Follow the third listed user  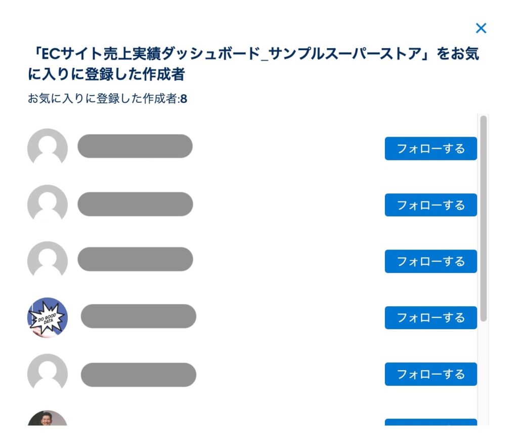pos(430,261)
